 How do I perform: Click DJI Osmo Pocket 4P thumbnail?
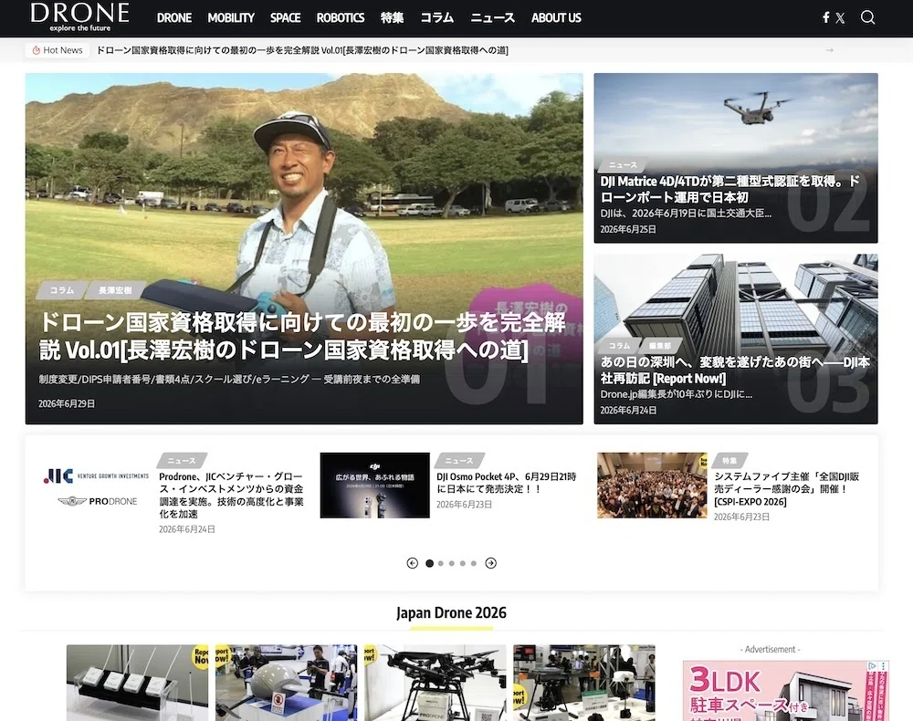[375, 486]
